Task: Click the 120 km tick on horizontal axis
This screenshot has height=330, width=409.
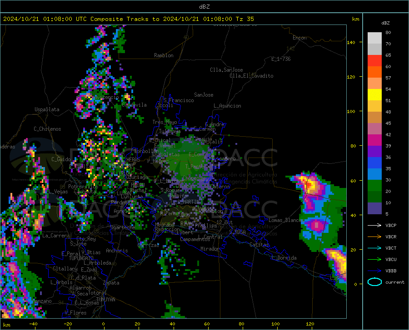Action: coord(310,324)
